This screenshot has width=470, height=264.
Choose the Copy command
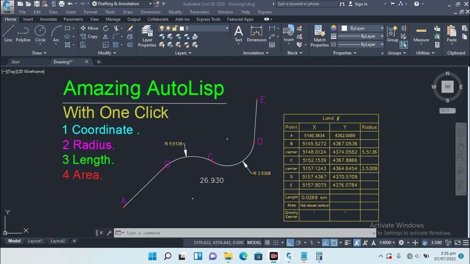[89, 37]
